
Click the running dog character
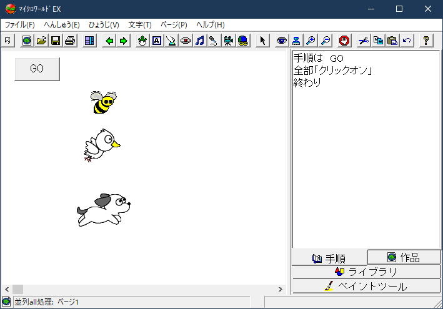click(x=103, y=210)
